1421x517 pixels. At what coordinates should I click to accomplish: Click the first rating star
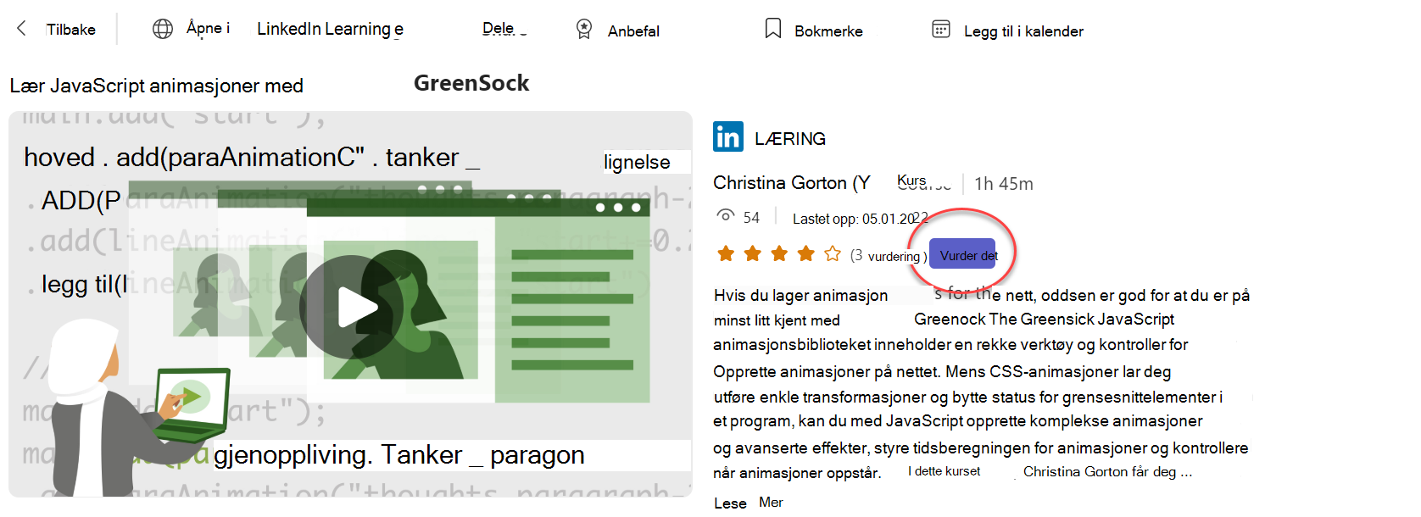(x=726, y=253)
